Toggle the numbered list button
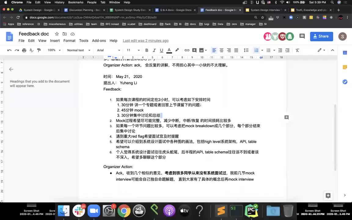Screen dimensions: 352x220 click(x=256, y=50)
